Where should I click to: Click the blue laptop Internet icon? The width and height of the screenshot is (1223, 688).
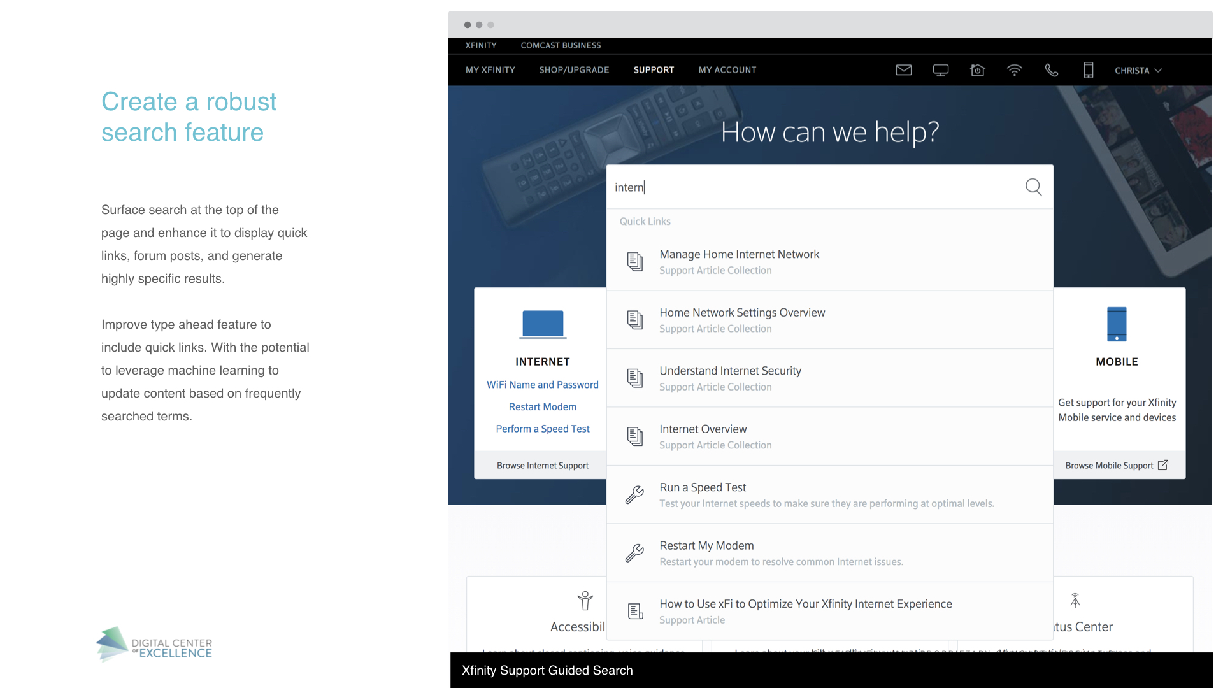[x=543, y=324]
